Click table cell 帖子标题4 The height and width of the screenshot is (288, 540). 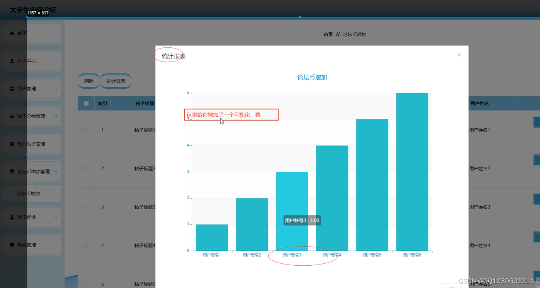tap(145, 246)
